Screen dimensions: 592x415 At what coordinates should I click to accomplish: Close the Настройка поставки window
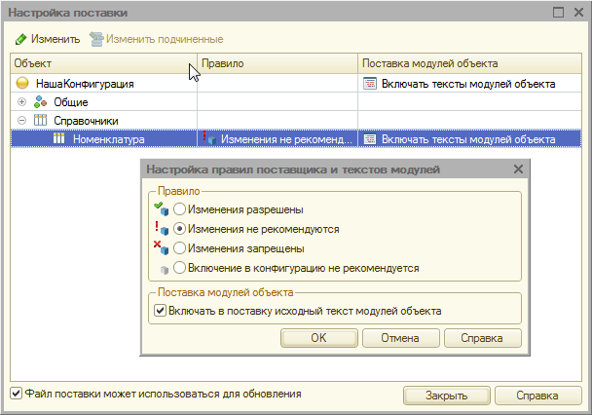(578, 12)
